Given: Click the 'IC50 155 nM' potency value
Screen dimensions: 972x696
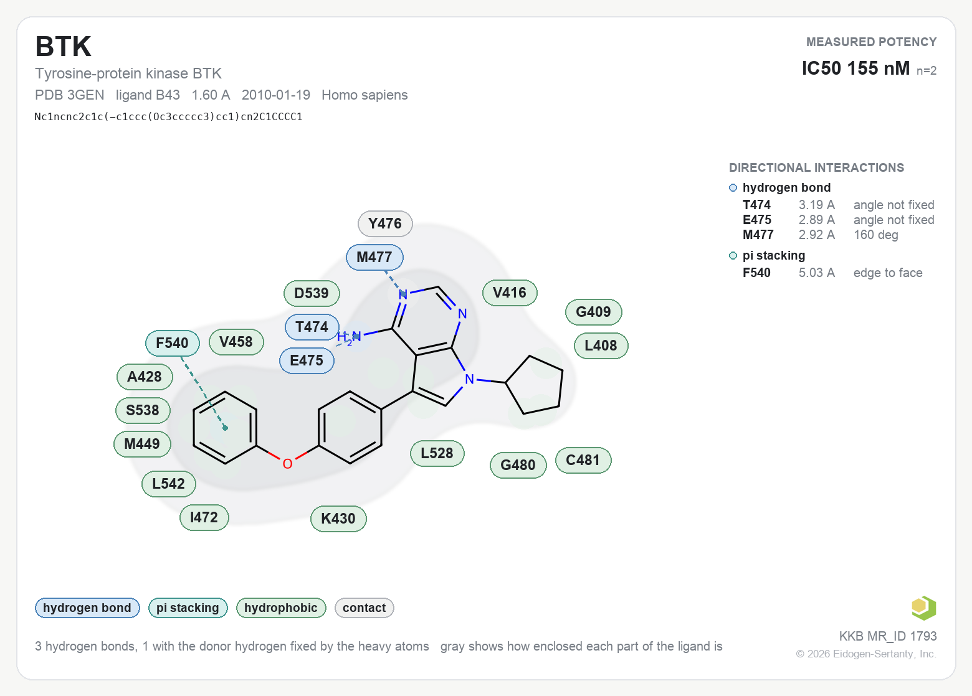Looking at the screenshot, I should 855,68.
